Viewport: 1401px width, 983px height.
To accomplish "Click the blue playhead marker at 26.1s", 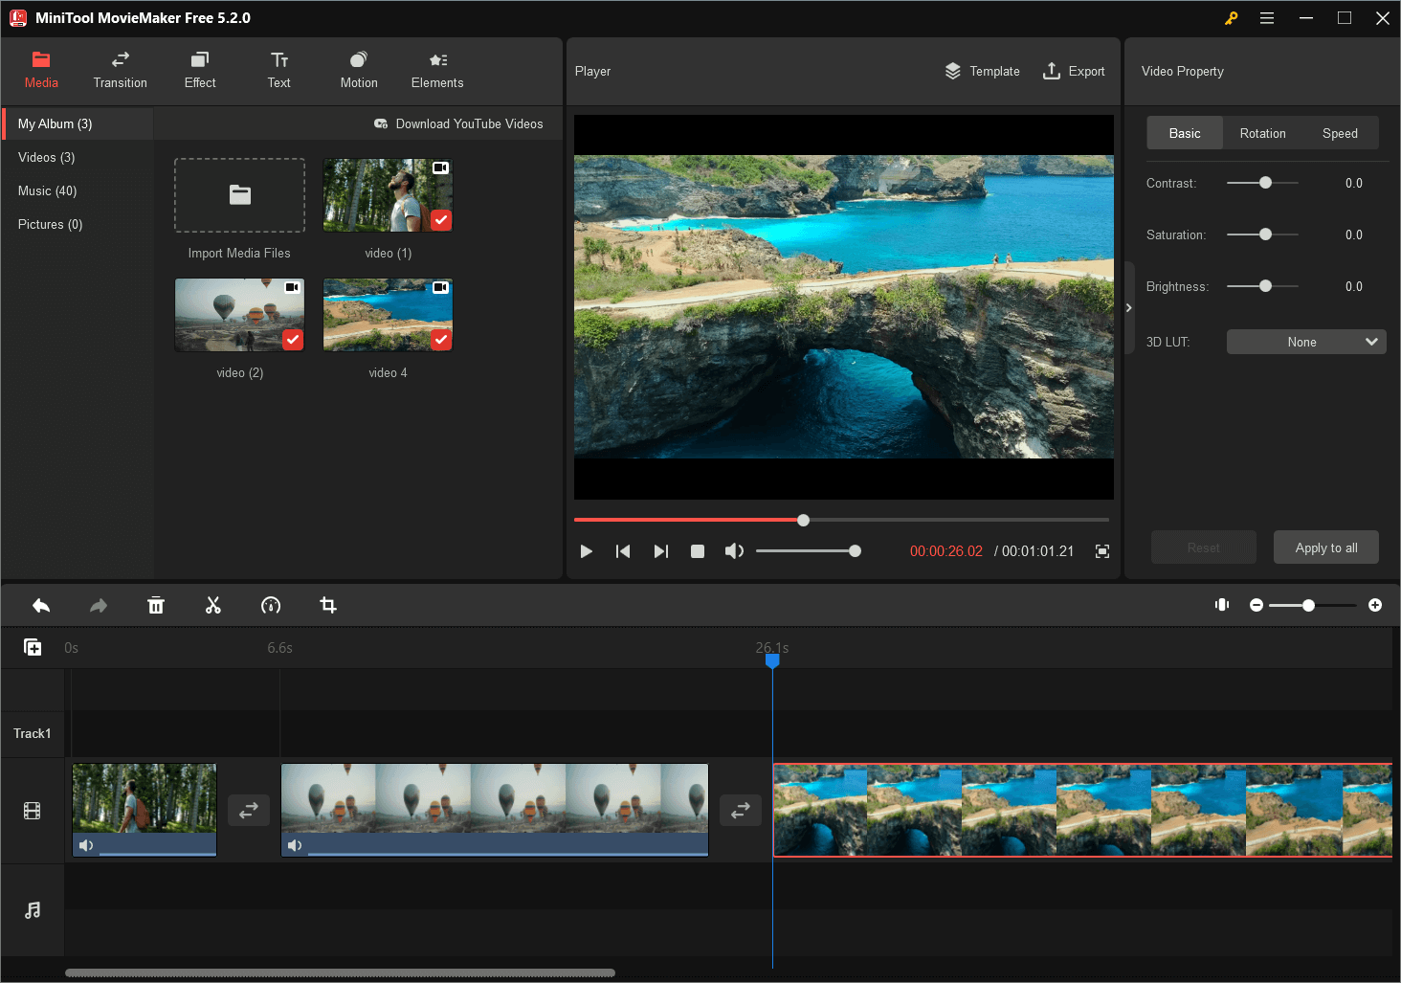I will click(x=772, y=660).
